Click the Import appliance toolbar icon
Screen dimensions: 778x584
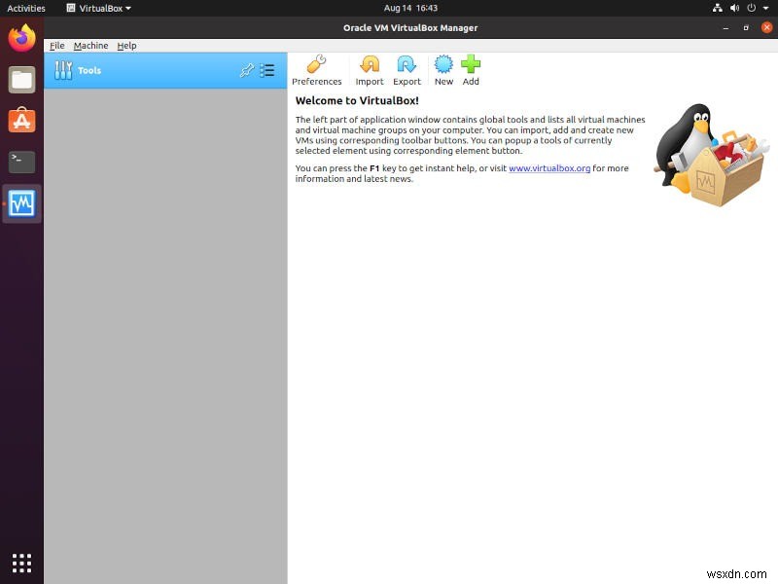pyautogui.click(x=370, y=68)
